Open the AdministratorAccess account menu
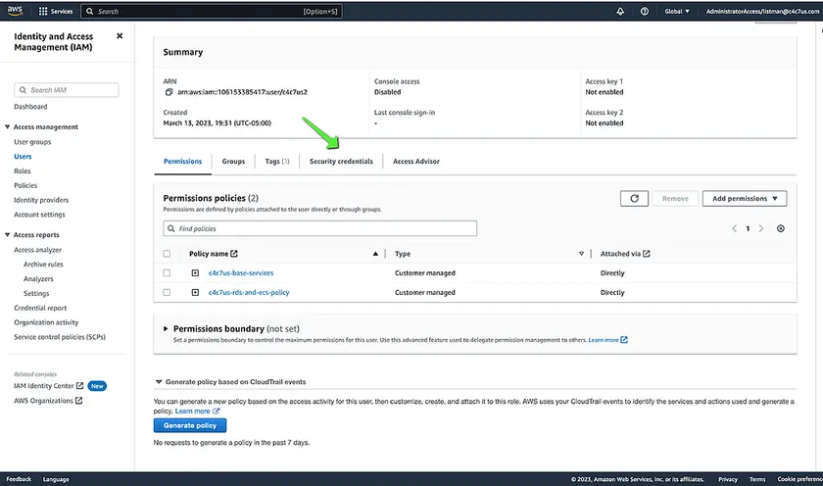The height and width of the screenshot is (486, 823). pos(762,11)
